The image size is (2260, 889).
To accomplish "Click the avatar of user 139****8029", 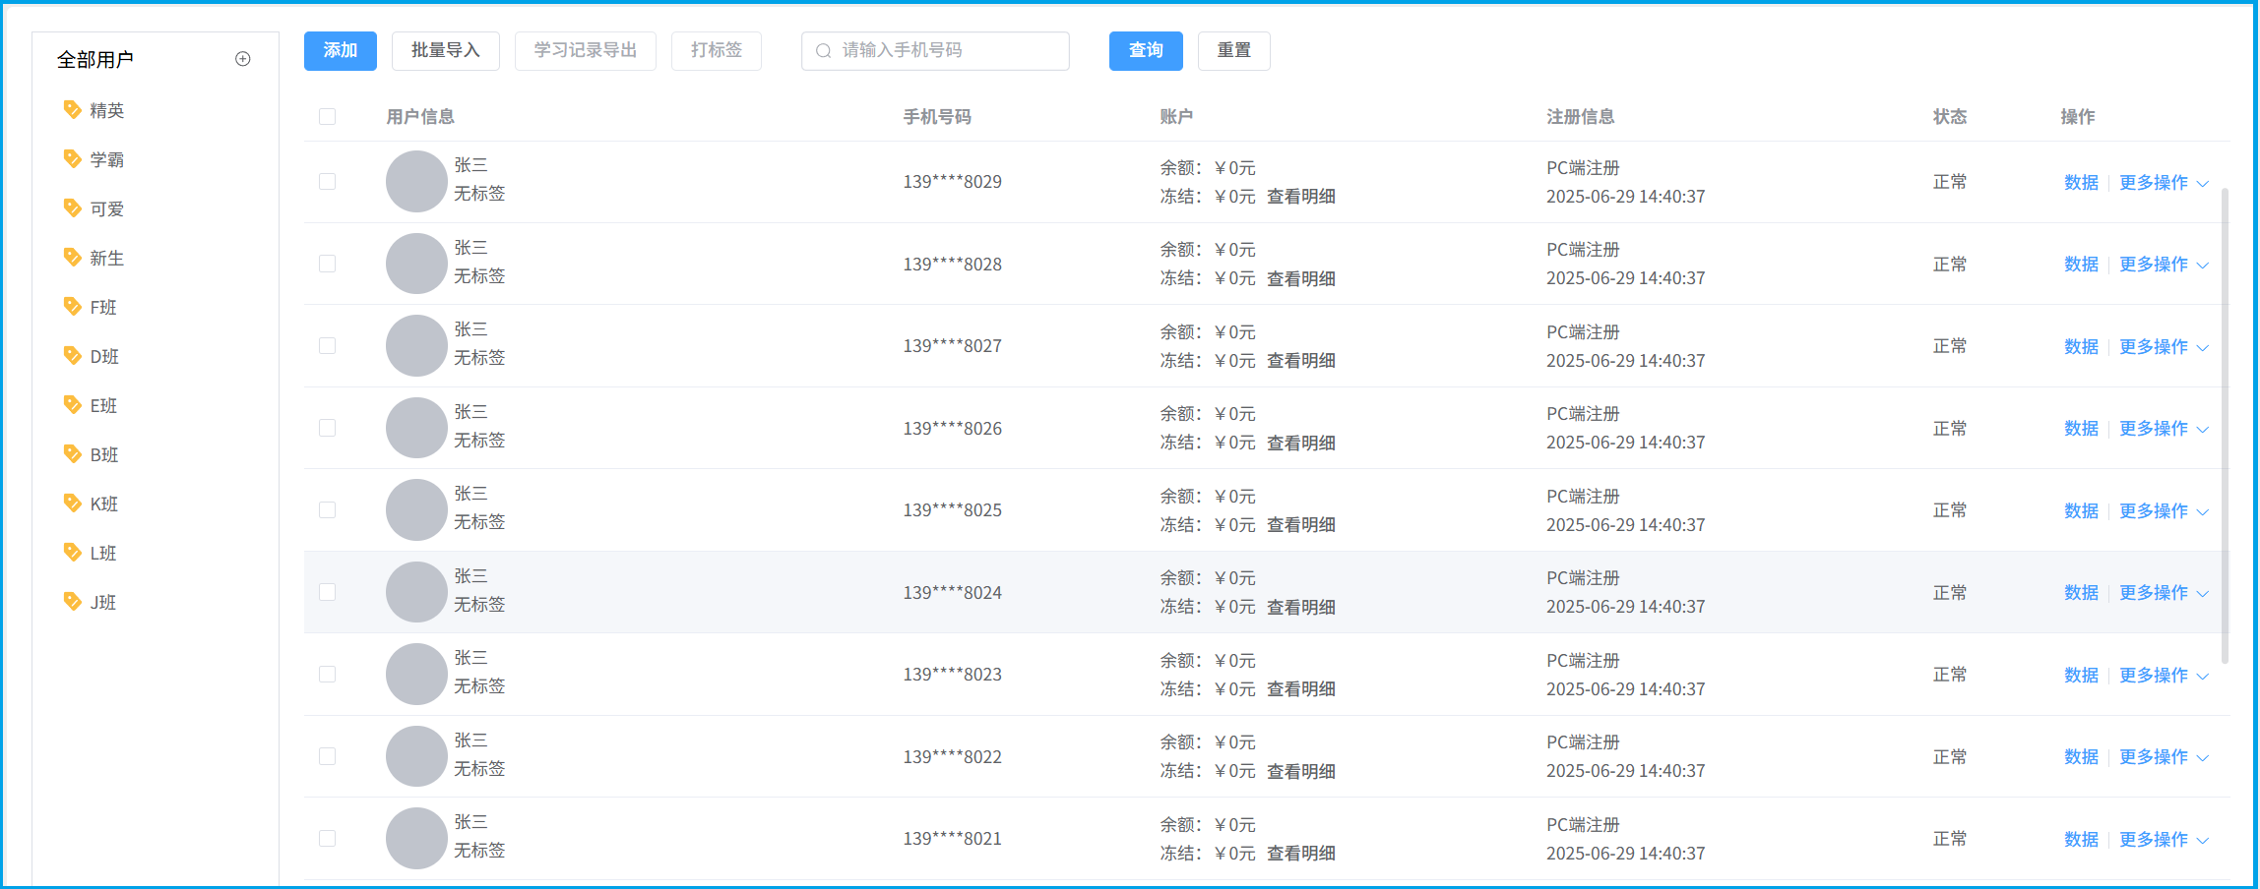I will (416, 182).
